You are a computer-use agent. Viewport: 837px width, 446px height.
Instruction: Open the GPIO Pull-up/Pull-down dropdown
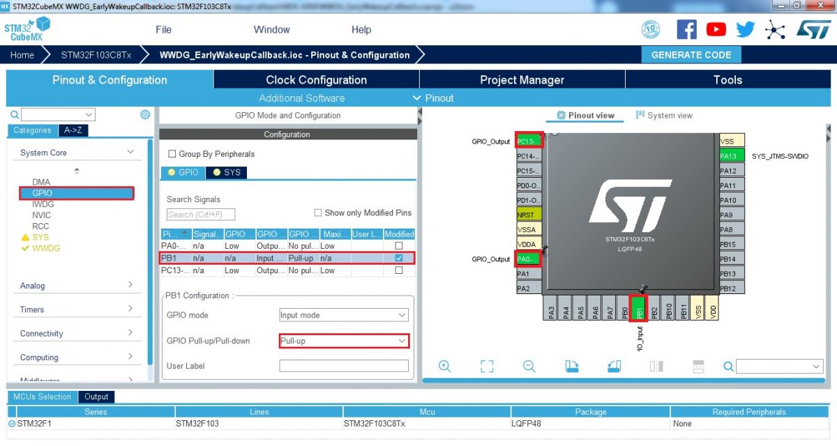(x=343, y=341)
